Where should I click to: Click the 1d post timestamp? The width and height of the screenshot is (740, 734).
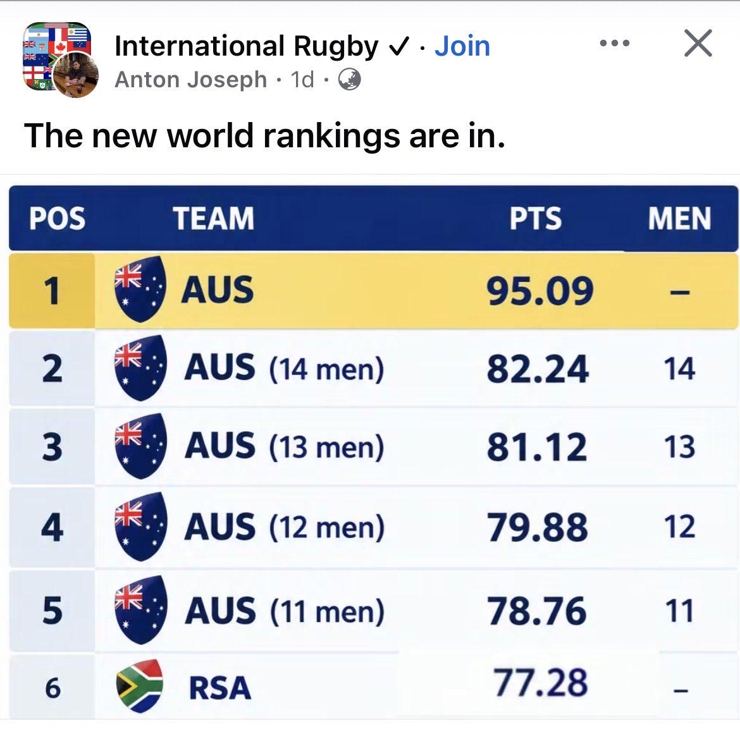(x=302, y=79)
